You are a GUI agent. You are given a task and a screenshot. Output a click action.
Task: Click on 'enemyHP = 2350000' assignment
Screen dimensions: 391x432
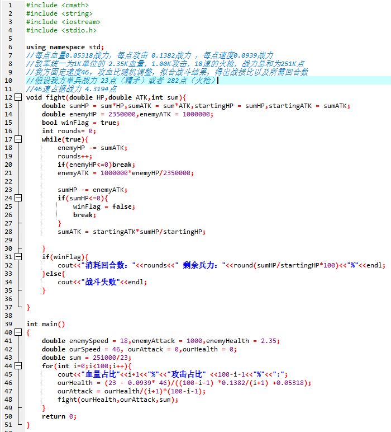click(x=127, y=114)
